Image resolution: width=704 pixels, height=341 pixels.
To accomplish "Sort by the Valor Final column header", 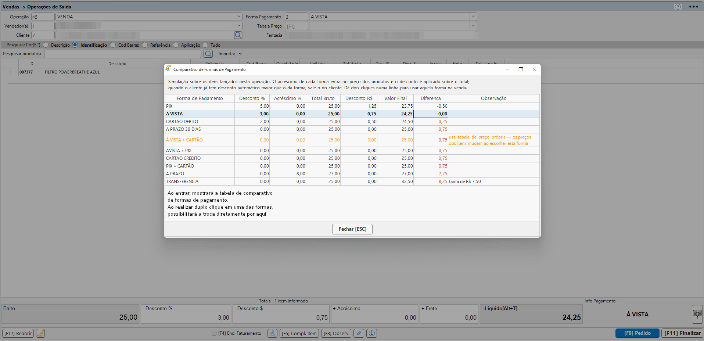I will pyautogui.click(x=395, y=98).
